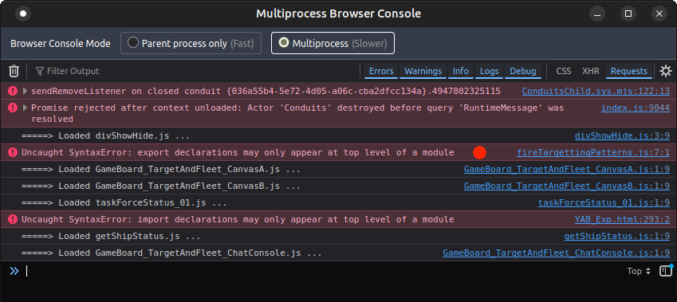Viewport: 677px width, 302px height.
Task: Select 'Loaded GameBoard_TargetAndFleet_ChatConsole.js' log text
Action: (x=171, y=253)
